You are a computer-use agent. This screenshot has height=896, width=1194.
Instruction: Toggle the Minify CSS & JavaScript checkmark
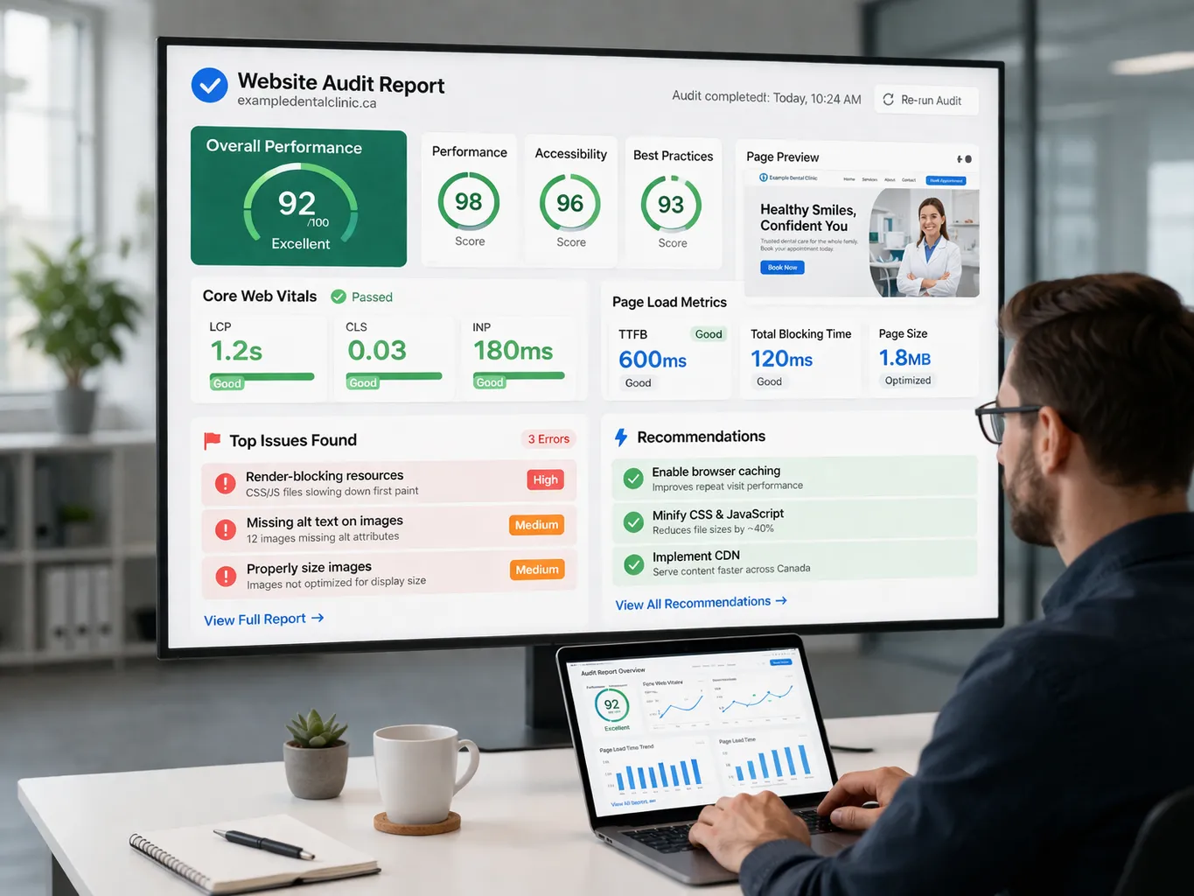click(633, 522)
